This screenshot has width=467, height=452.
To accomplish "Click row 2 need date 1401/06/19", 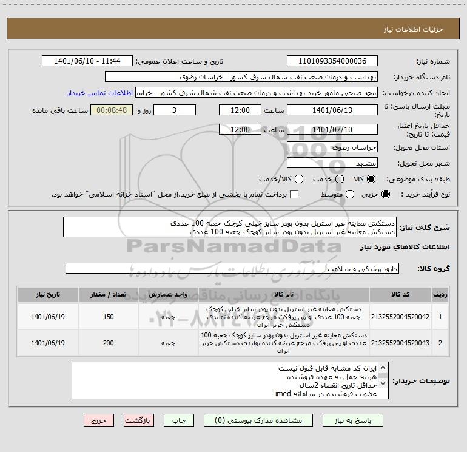I will [x=48, y=343].
